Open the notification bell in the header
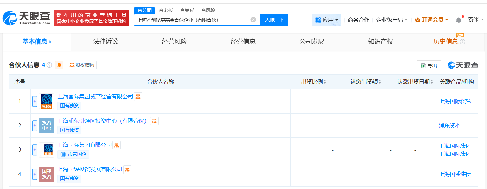The width and height of the screenshot is (487, 189). pos(459,20)
